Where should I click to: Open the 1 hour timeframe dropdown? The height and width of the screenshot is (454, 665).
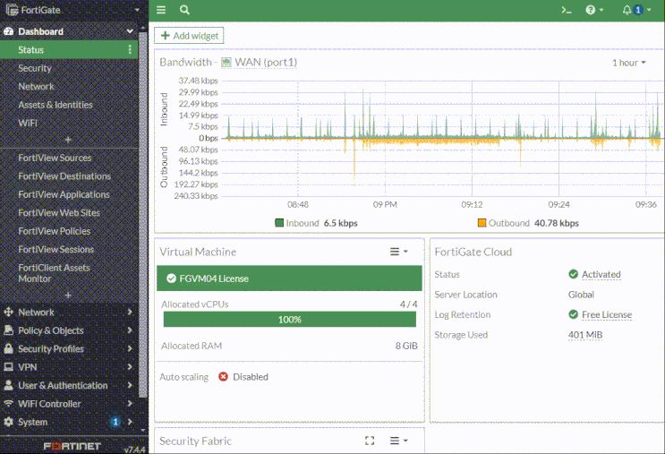coord(628,63)
